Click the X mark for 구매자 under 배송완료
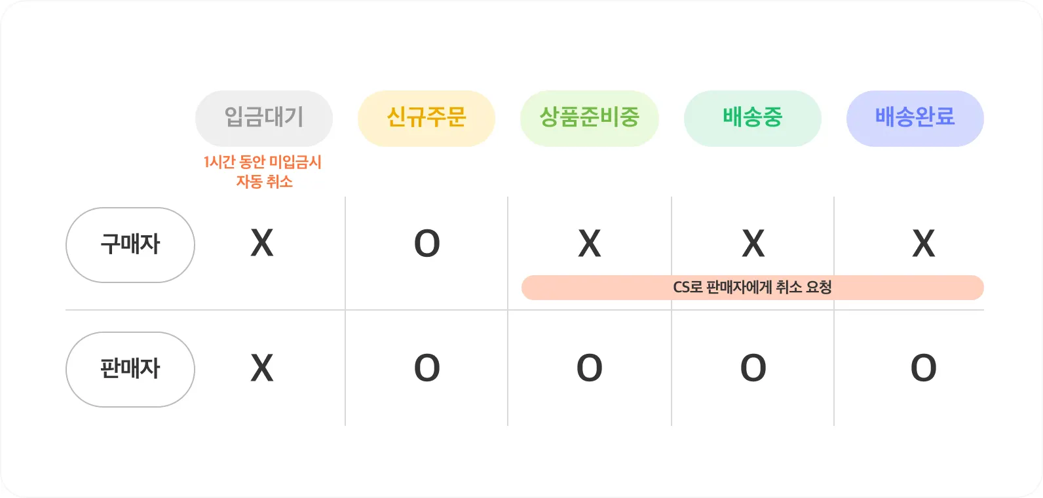 [x=924, y=243]
